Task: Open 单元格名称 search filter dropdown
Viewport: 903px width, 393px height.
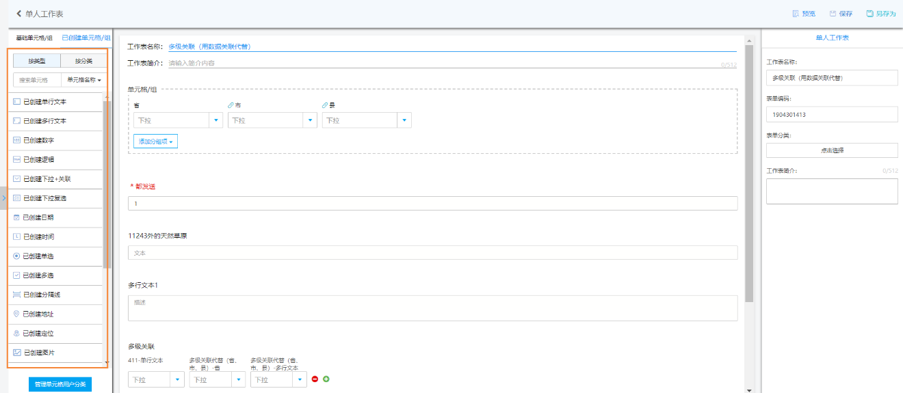Action: [84, 80]
